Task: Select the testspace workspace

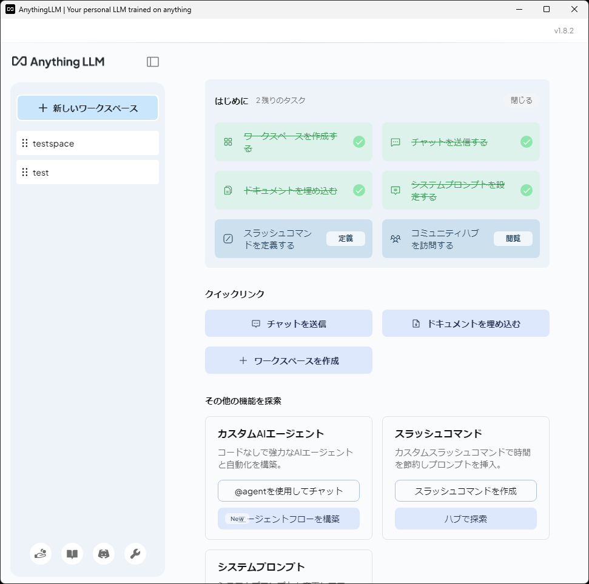Action: [87, 143]
